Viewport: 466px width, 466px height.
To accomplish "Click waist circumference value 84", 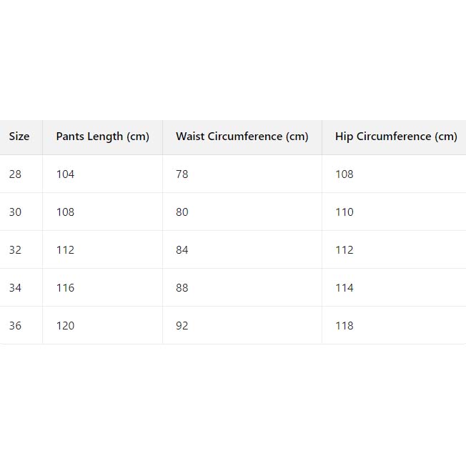I will tap(182, 250).
